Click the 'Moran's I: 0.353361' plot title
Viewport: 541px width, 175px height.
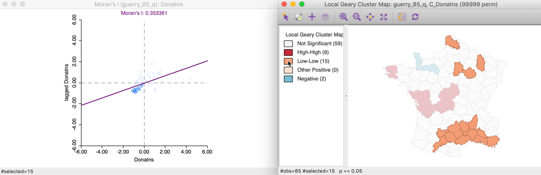tap(144, 13)
